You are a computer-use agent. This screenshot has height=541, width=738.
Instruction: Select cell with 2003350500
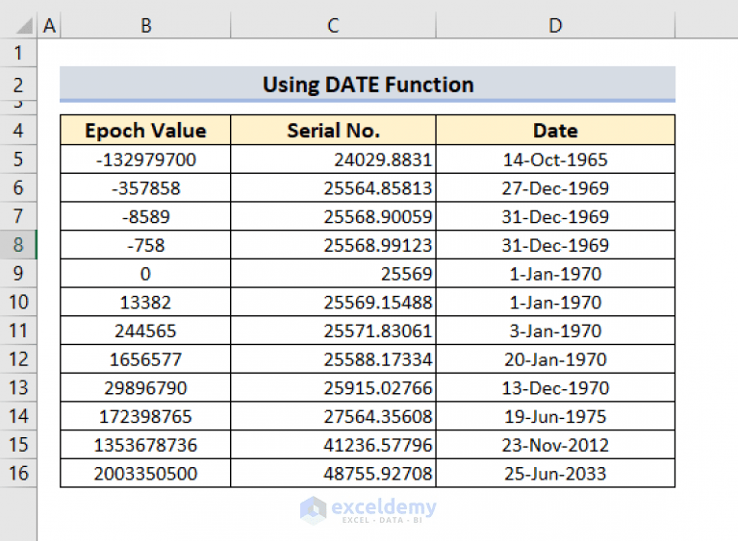click(x=145, y=474)
